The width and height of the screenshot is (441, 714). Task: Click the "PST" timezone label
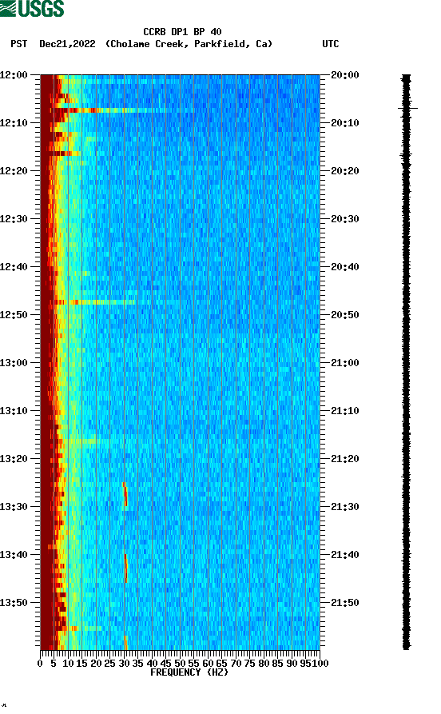pyautogui.click(x=18, y=44)
